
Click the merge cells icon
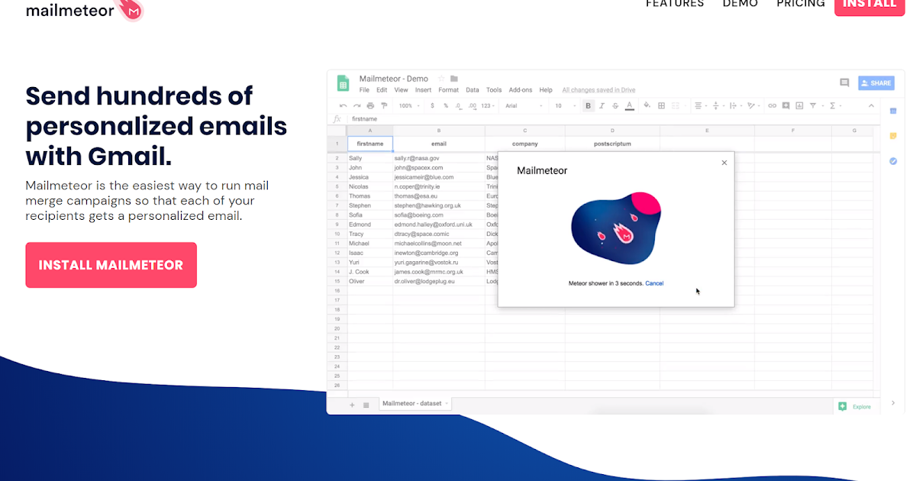[x=676, y=105]
